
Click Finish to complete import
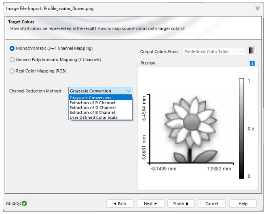[181, 203]
